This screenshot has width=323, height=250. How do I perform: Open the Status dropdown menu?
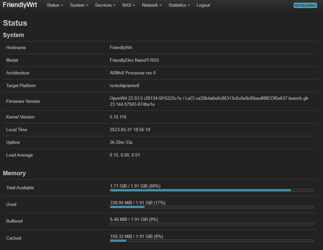click(x=55, y=5)
